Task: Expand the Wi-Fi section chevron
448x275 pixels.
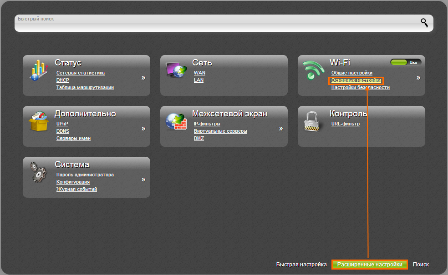Action: coord(418,78)
